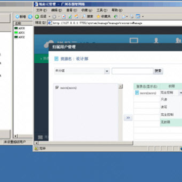The width and height of the screenshot is (182, 182).
Task: Open the Mail icon dropdown arrow
Action: pyautogui.click(x=127, y=17)
